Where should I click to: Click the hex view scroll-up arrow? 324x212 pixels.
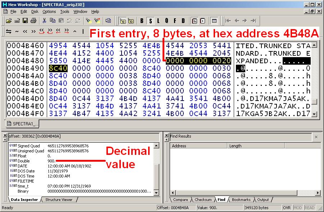[x=314, y=45]
